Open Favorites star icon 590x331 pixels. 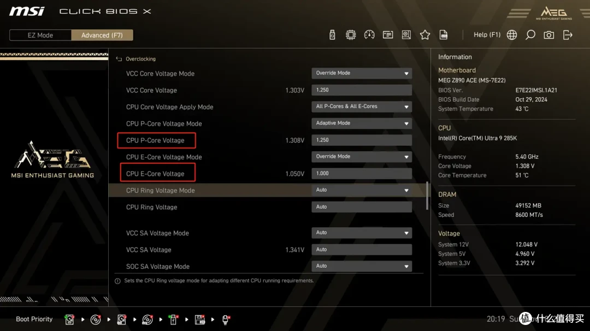coord(425,35)
